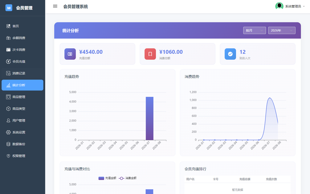This screenshot has height=194, width=310.
Task: Click the 用户管理 person icon
Action: (8, 120)
